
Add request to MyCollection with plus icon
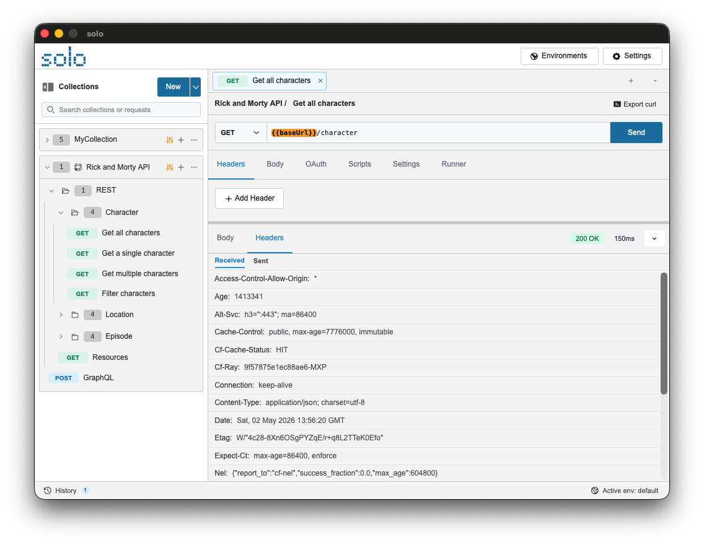point(181,140)
